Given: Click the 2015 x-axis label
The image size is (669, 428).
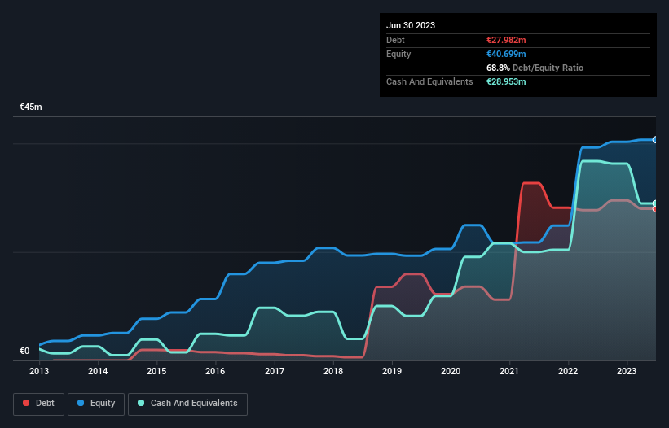Looking at the screenshot, I should click(156, 371).
